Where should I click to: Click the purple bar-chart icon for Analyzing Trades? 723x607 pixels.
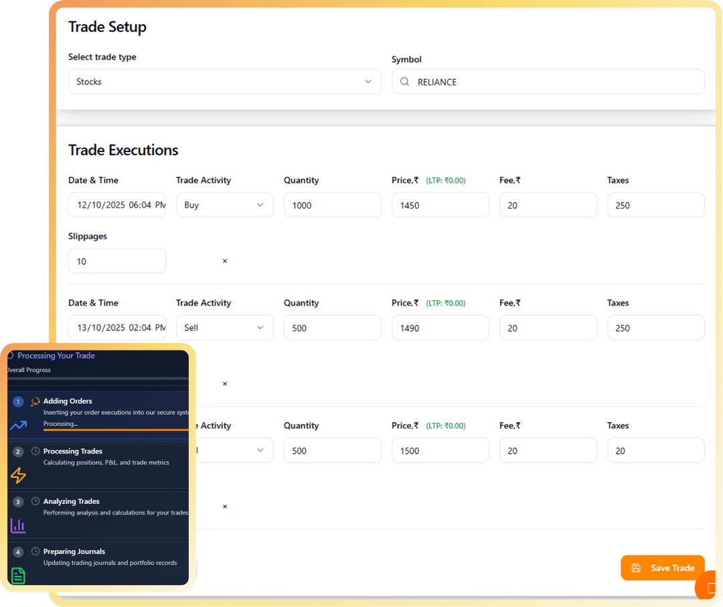pyautogui.click(x=17, y=526)
